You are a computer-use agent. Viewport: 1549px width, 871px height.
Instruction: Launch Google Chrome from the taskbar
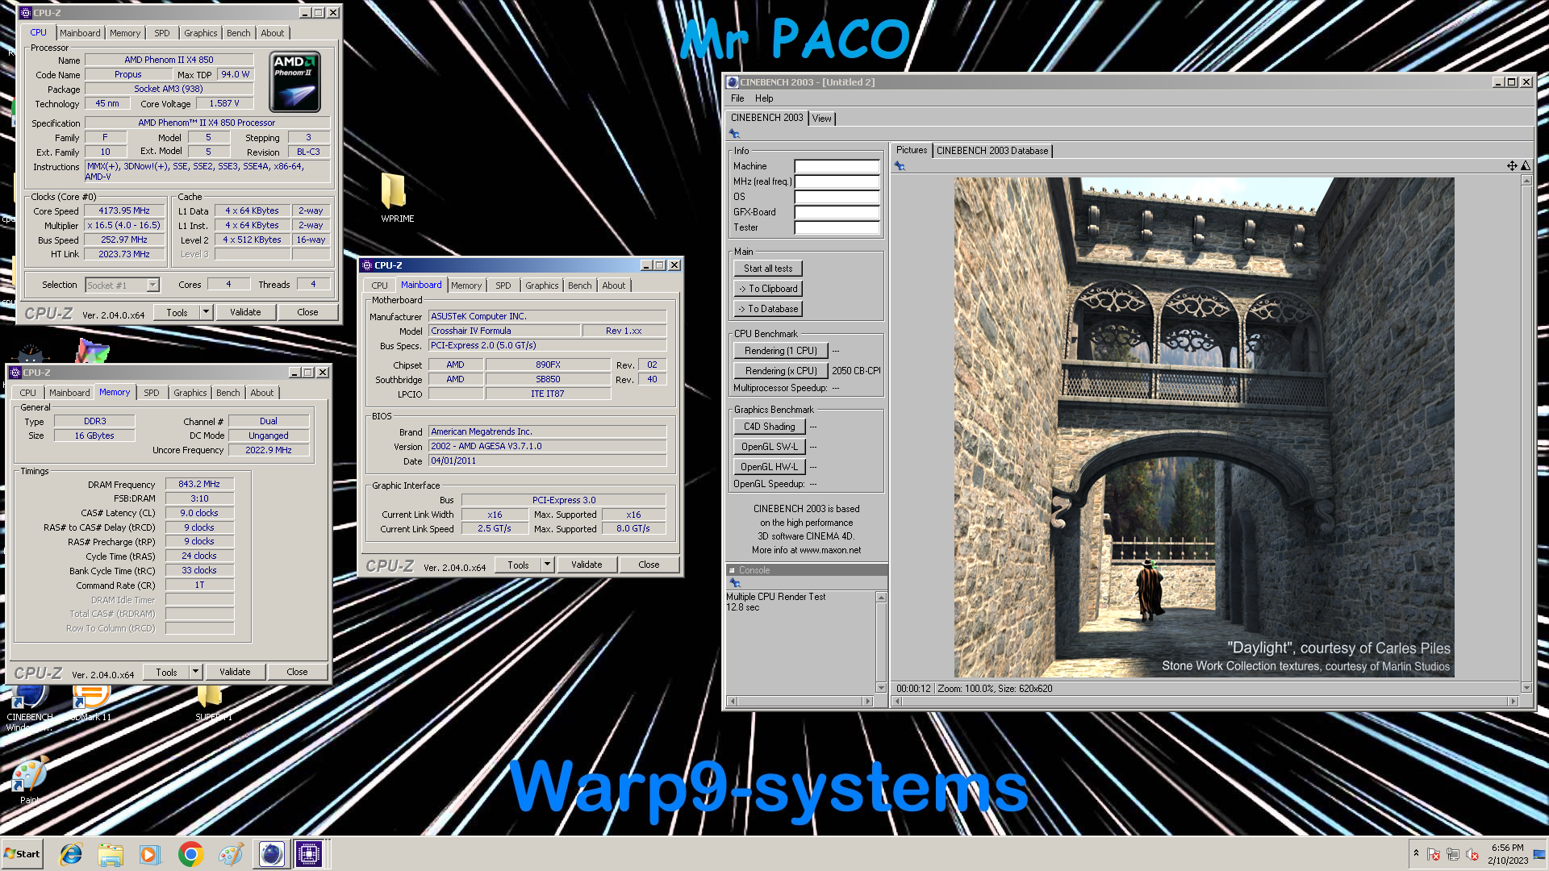tap(190, 854)
